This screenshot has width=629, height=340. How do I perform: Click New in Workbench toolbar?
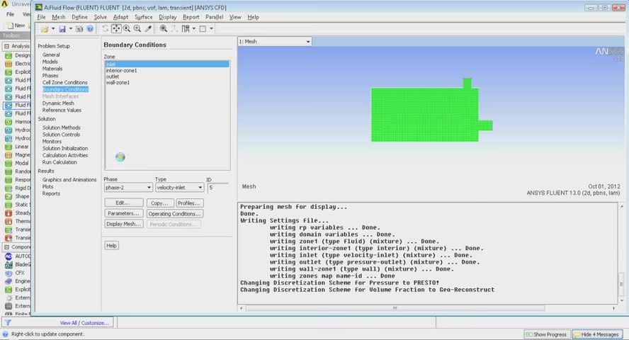pyautogui.click(x=16, y=25)
